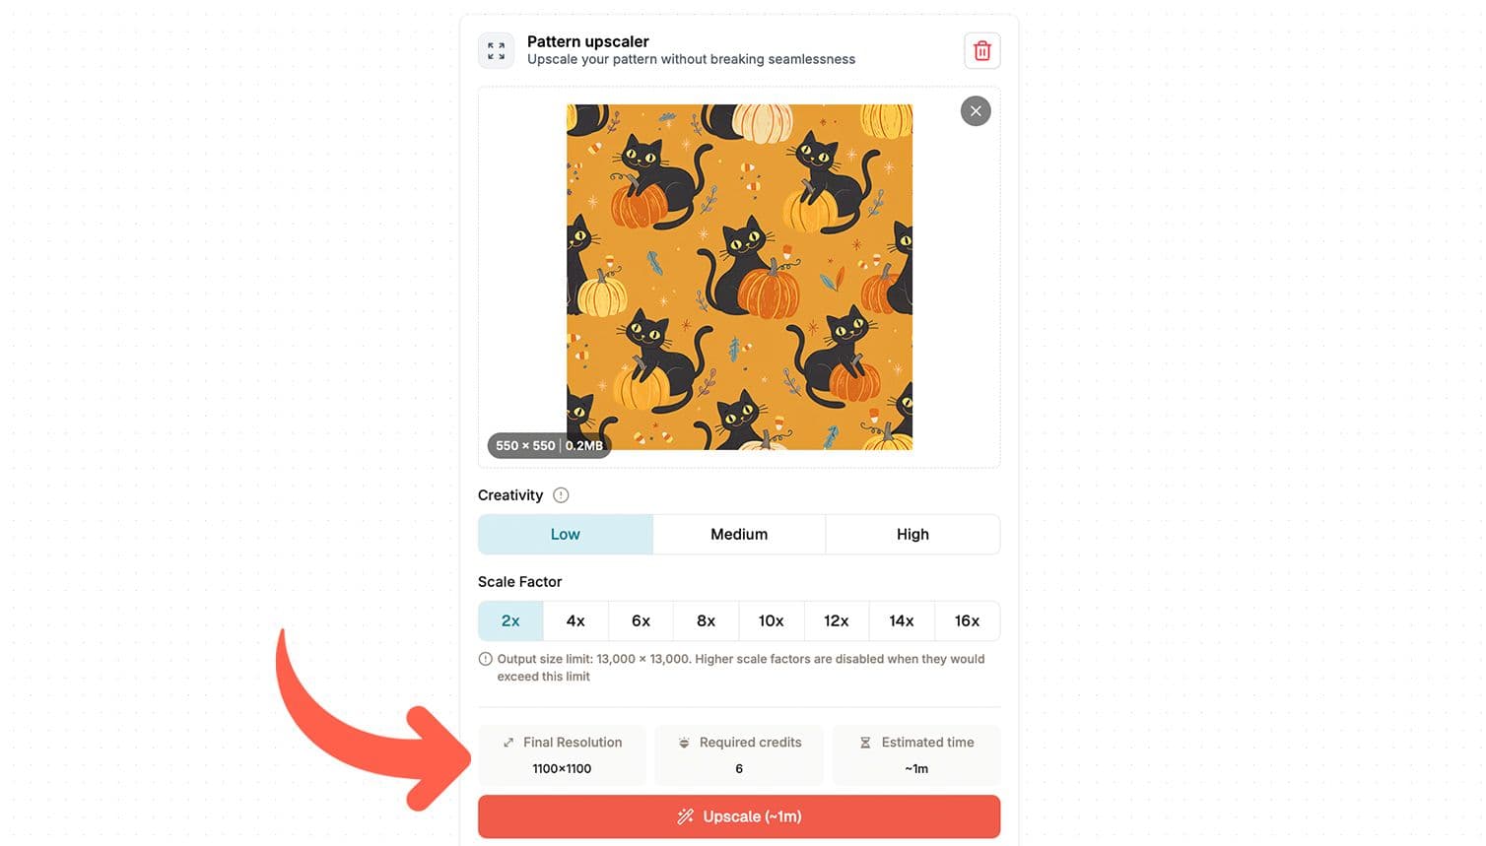Image resolution: width=1486 pixels, height=846 pixels.
Task: Open the trash delete icon
Action: pos(981,49)
